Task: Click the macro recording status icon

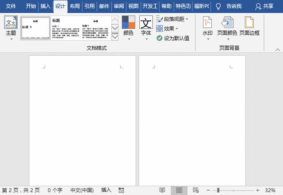Action: (121, 190)
